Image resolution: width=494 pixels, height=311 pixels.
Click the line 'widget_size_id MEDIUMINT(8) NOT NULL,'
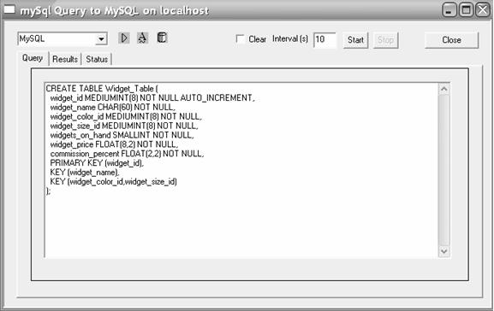tap(124, 126)
